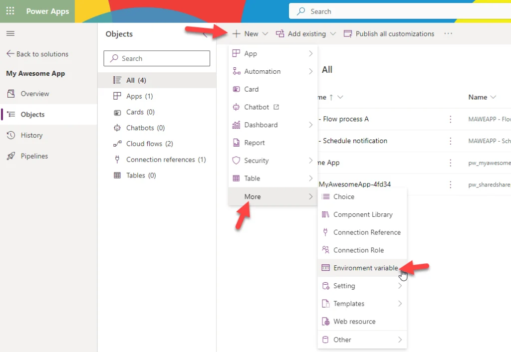Select Cloud flows (2) tree item
511x352 pixels.
click(x=157, y=144)
